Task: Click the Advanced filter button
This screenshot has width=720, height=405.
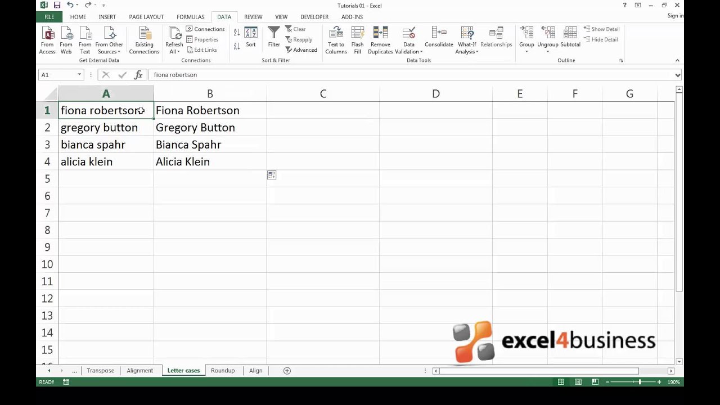Action: coord(301,50)
